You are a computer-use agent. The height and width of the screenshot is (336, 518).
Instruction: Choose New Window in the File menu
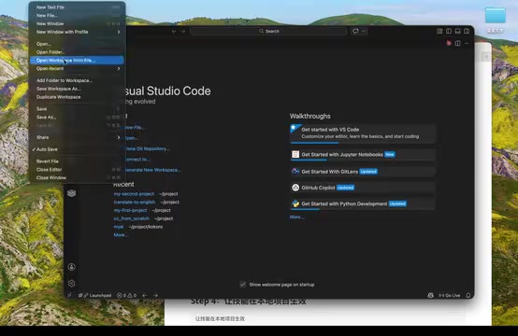tap(77, 23)
